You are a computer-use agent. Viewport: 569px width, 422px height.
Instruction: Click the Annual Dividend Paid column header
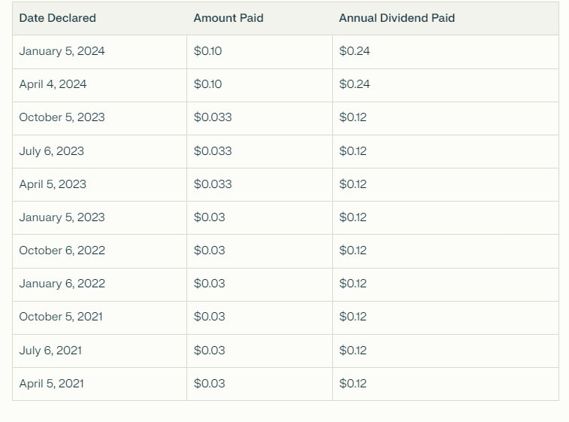(397, 18)
